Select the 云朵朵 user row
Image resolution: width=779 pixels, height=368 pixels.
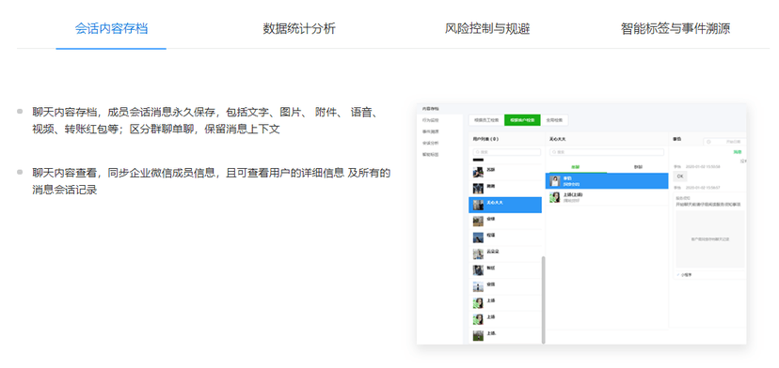click(x=505, y=253)
